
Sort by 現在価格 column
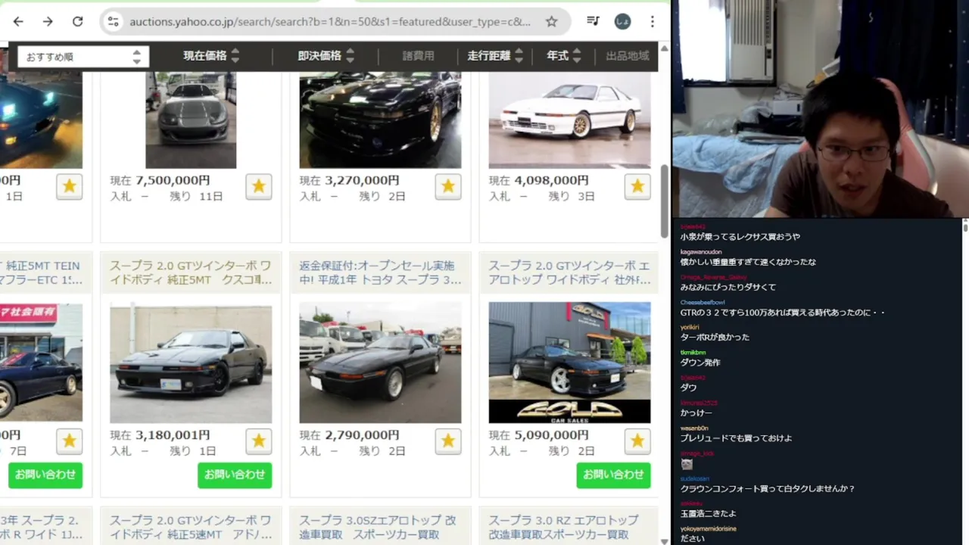211,55
